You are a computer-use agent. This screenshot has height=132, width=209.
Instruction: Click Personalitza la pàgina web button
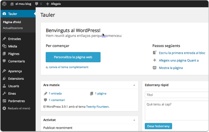click(x=73, y=57)
